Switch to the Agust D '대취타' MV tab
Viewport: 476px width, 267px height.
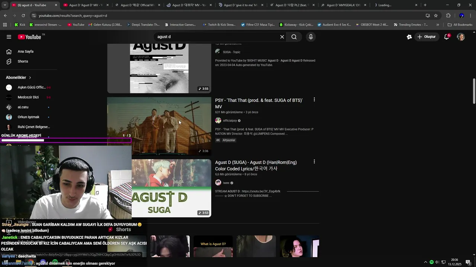tap(189, 5)
